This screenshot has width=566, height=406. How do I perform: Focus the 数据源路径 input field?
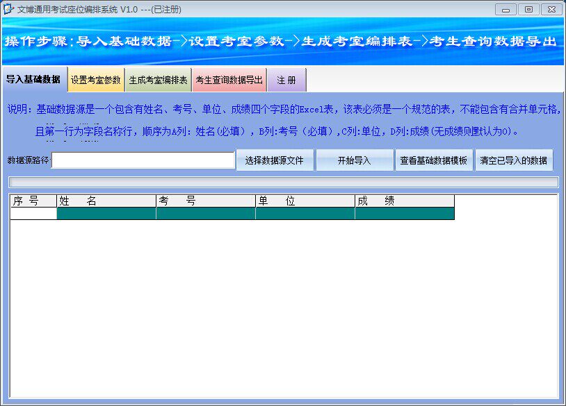pyautogui.click(x=143, y=160)
